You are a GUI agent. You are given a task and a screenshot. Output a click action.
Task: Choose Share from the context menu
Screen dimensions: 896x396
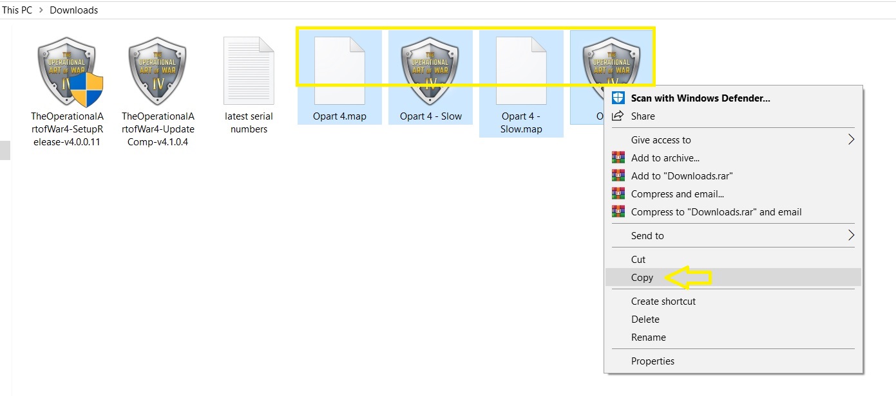coord(733,116)
